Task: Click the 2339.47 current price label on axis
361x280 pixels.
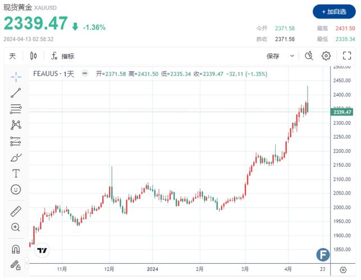Action: [342, 112]
